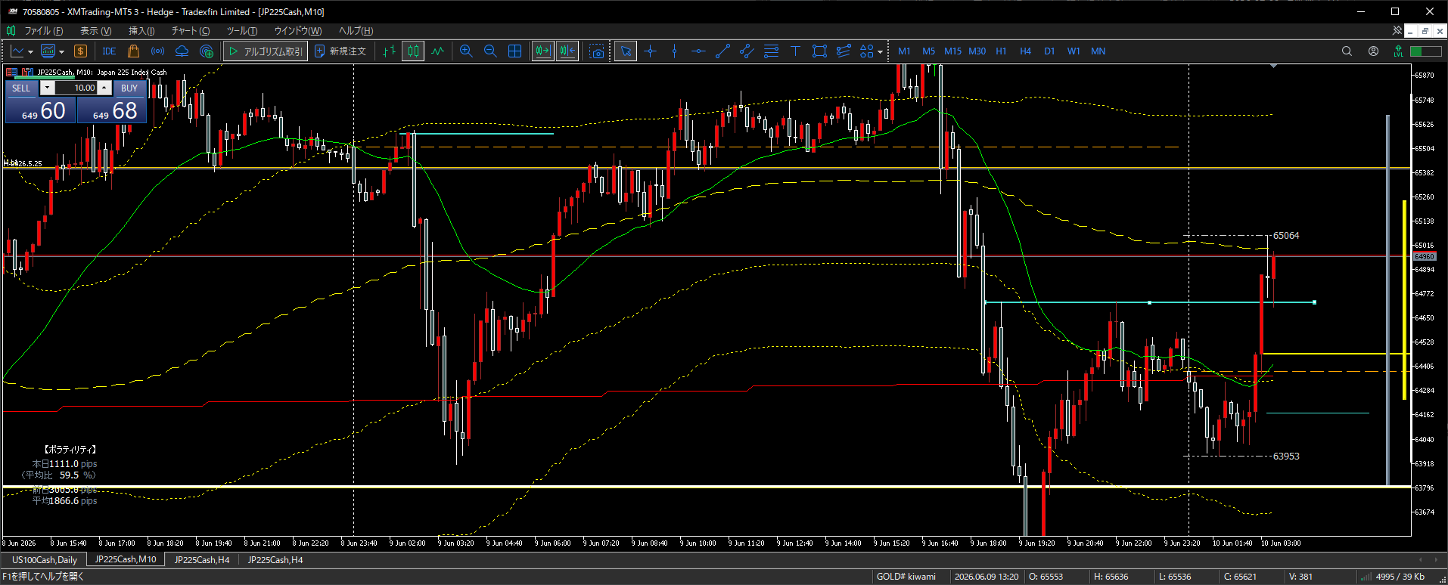Switch to M15 timeframe
Image resolution: width=1448 pixels, height=585 pixels.
tap(952, 51)
